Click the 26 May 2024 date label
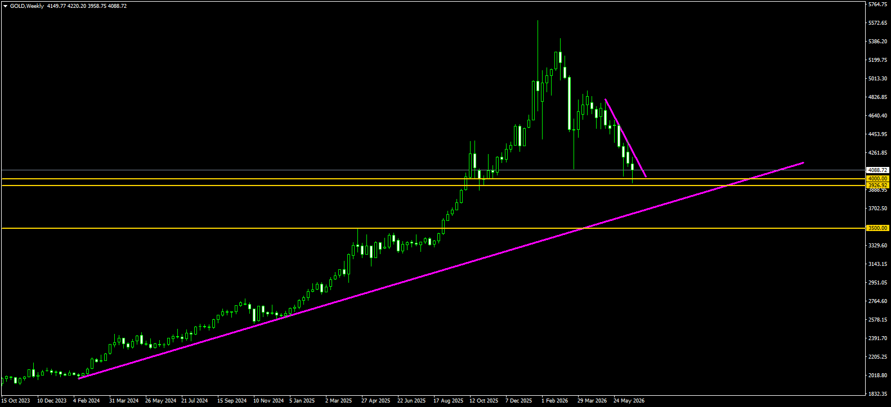891x407 pixels. (160, 401)
